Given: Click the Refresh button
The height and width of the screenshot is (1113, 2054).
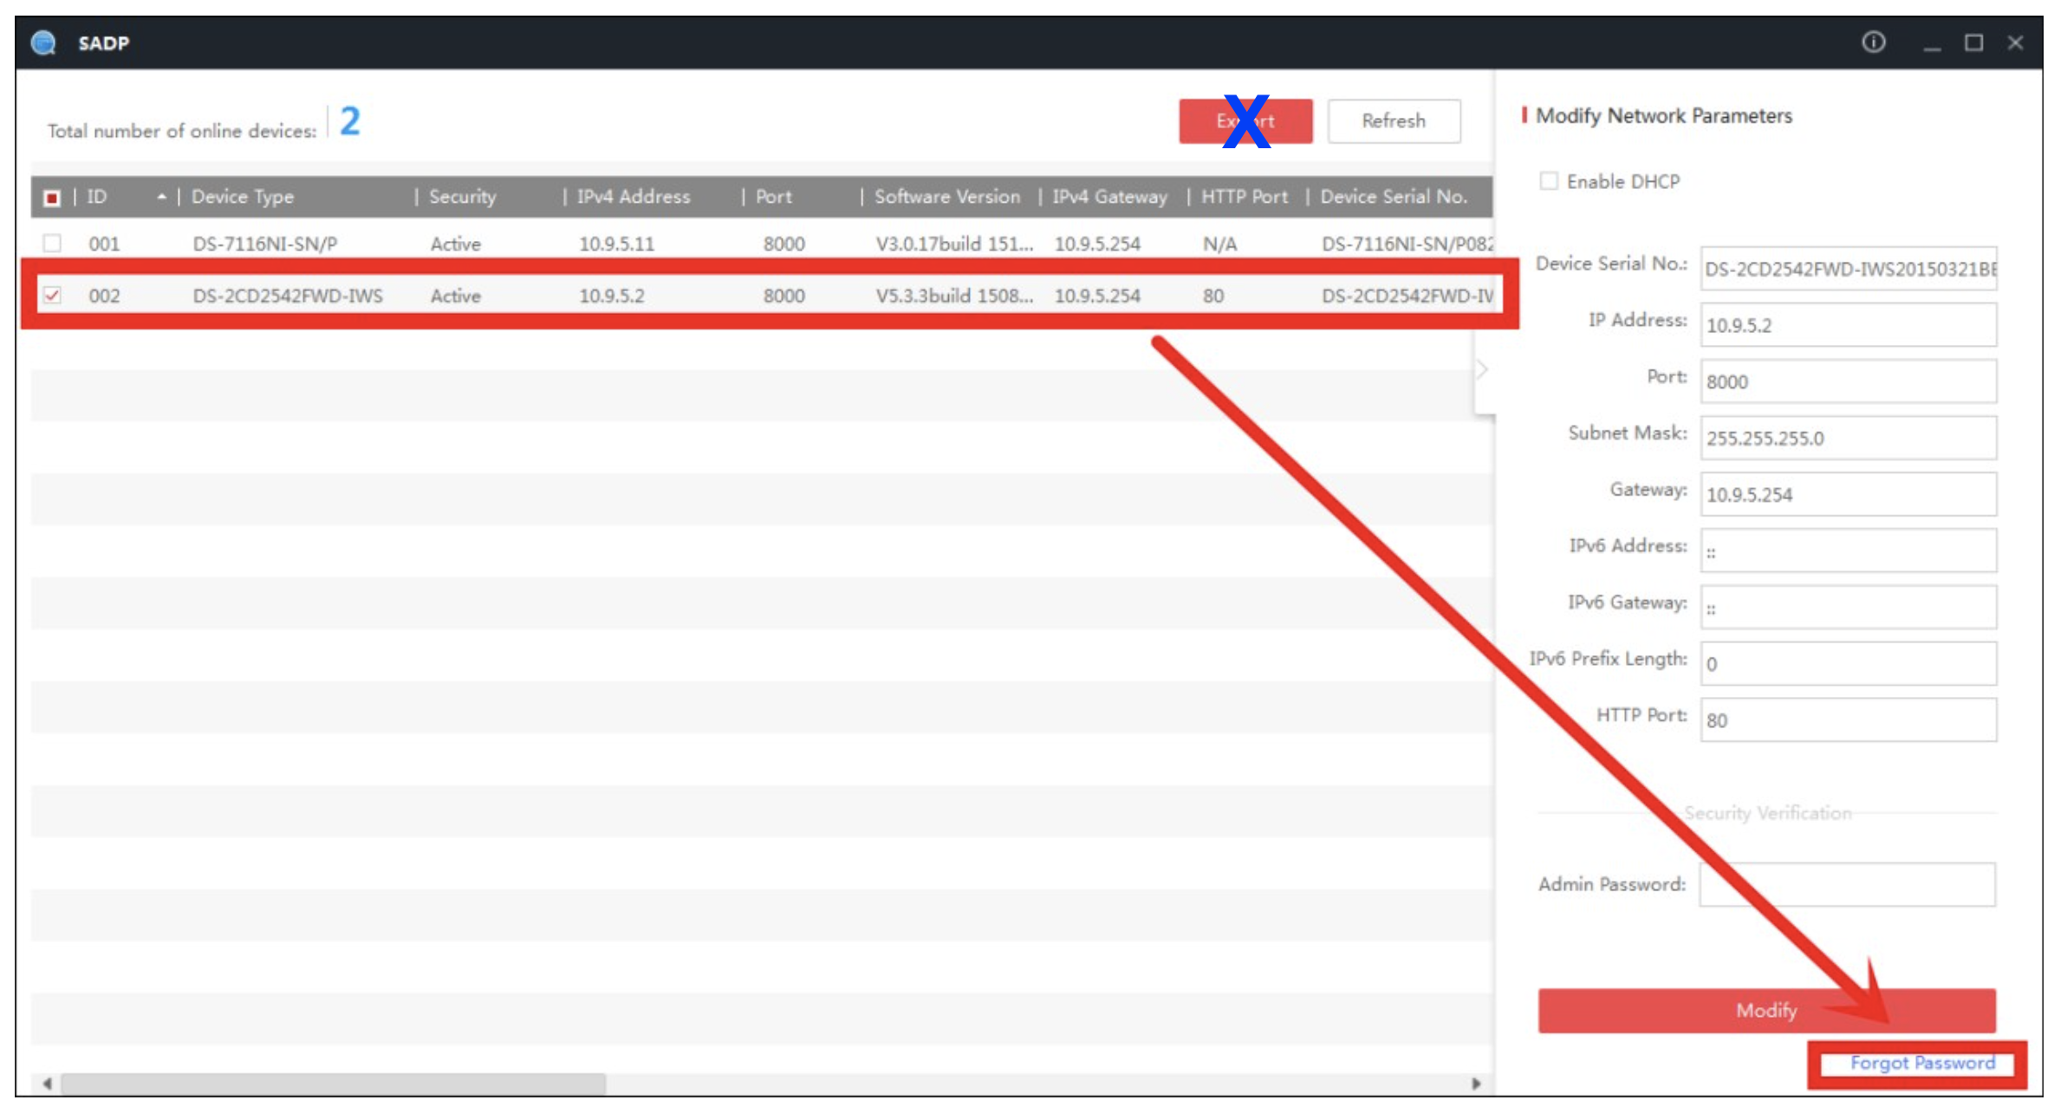Looking at the screenshot, I should [1393, 120].
